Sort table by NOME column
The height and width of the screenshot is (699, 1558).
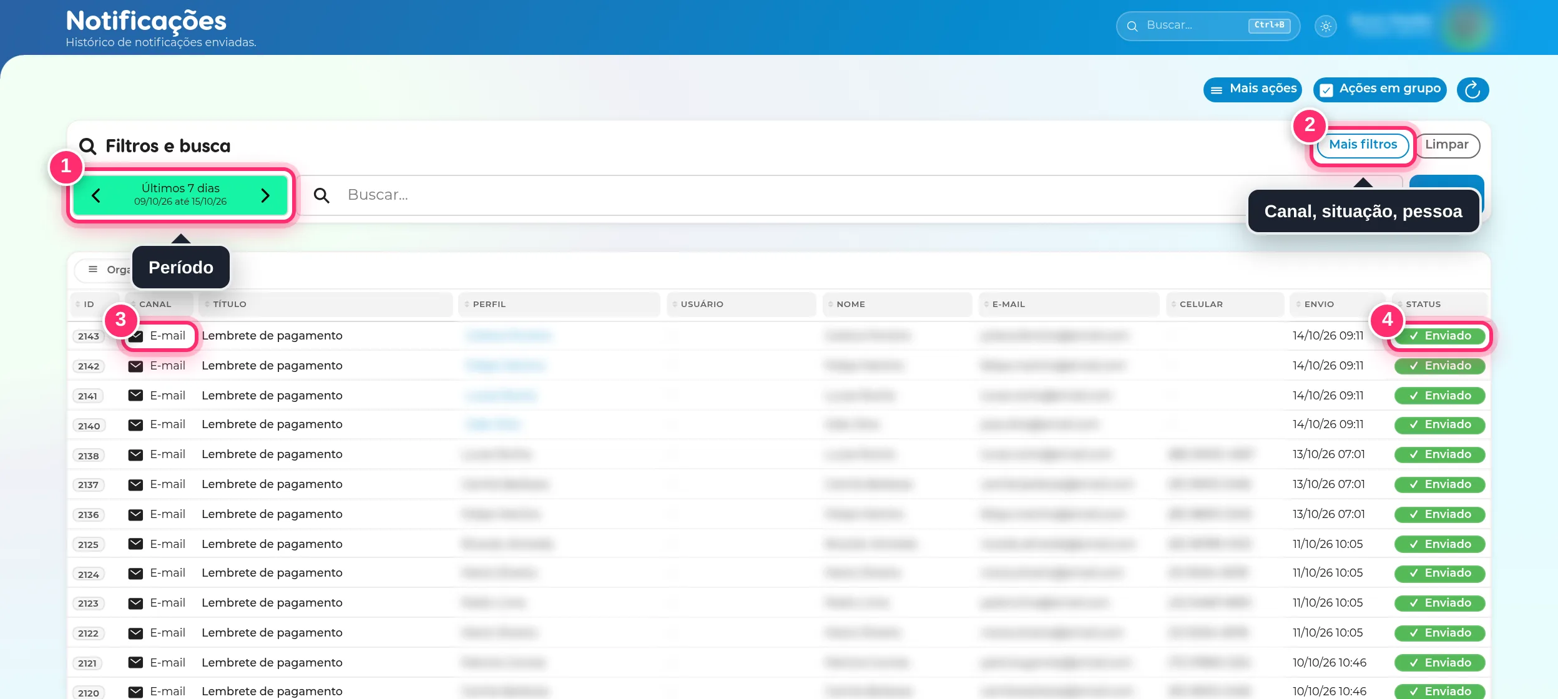pos(897,305)
